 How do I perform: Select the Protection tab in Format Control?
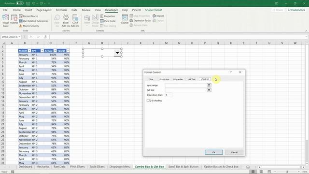[164, 79]
